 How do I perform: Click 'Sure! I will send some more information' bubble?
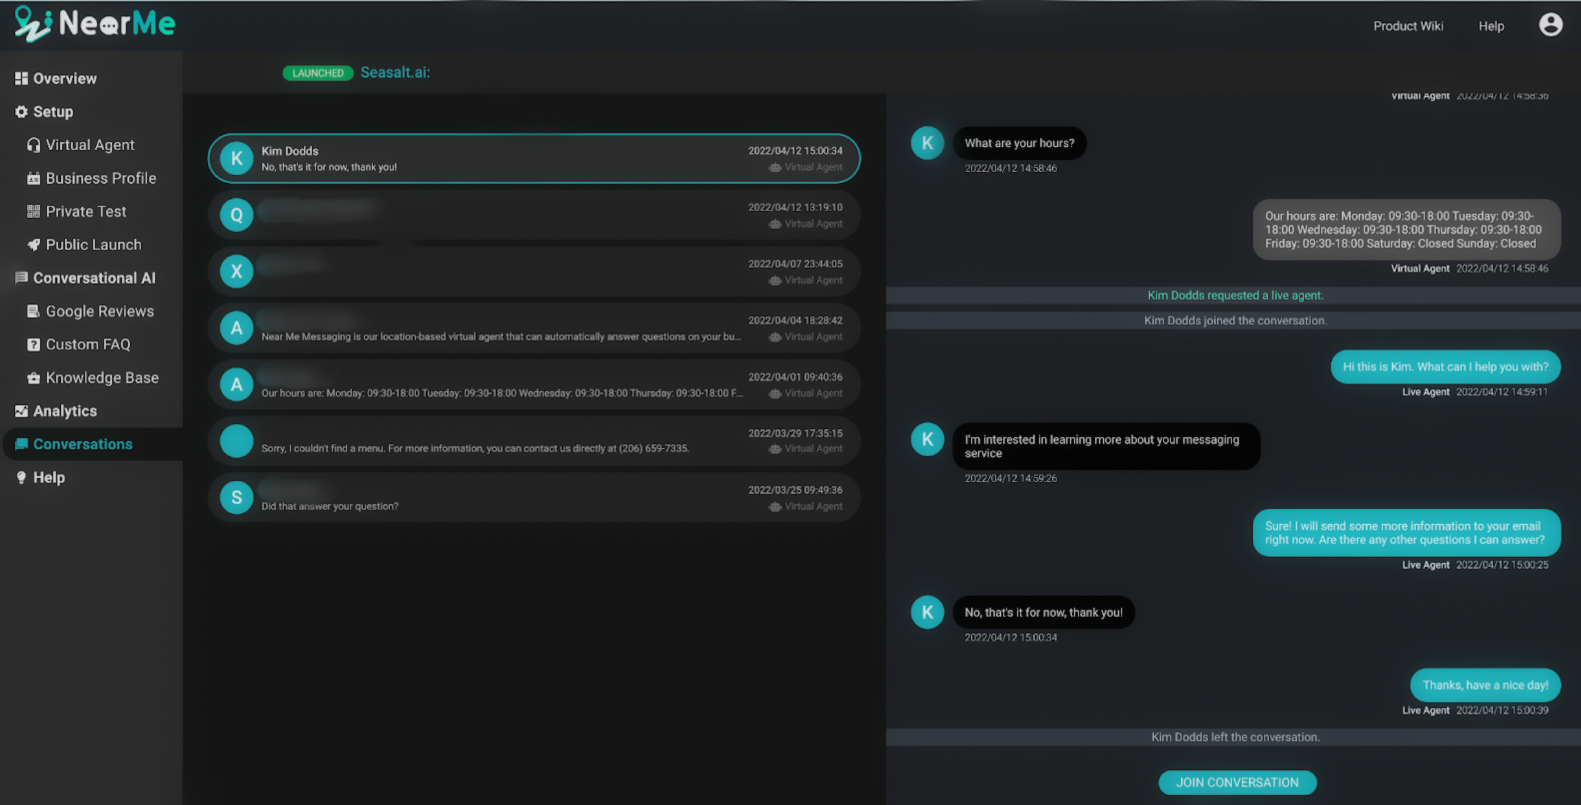pyautogui.click(x=1406, y=533)
